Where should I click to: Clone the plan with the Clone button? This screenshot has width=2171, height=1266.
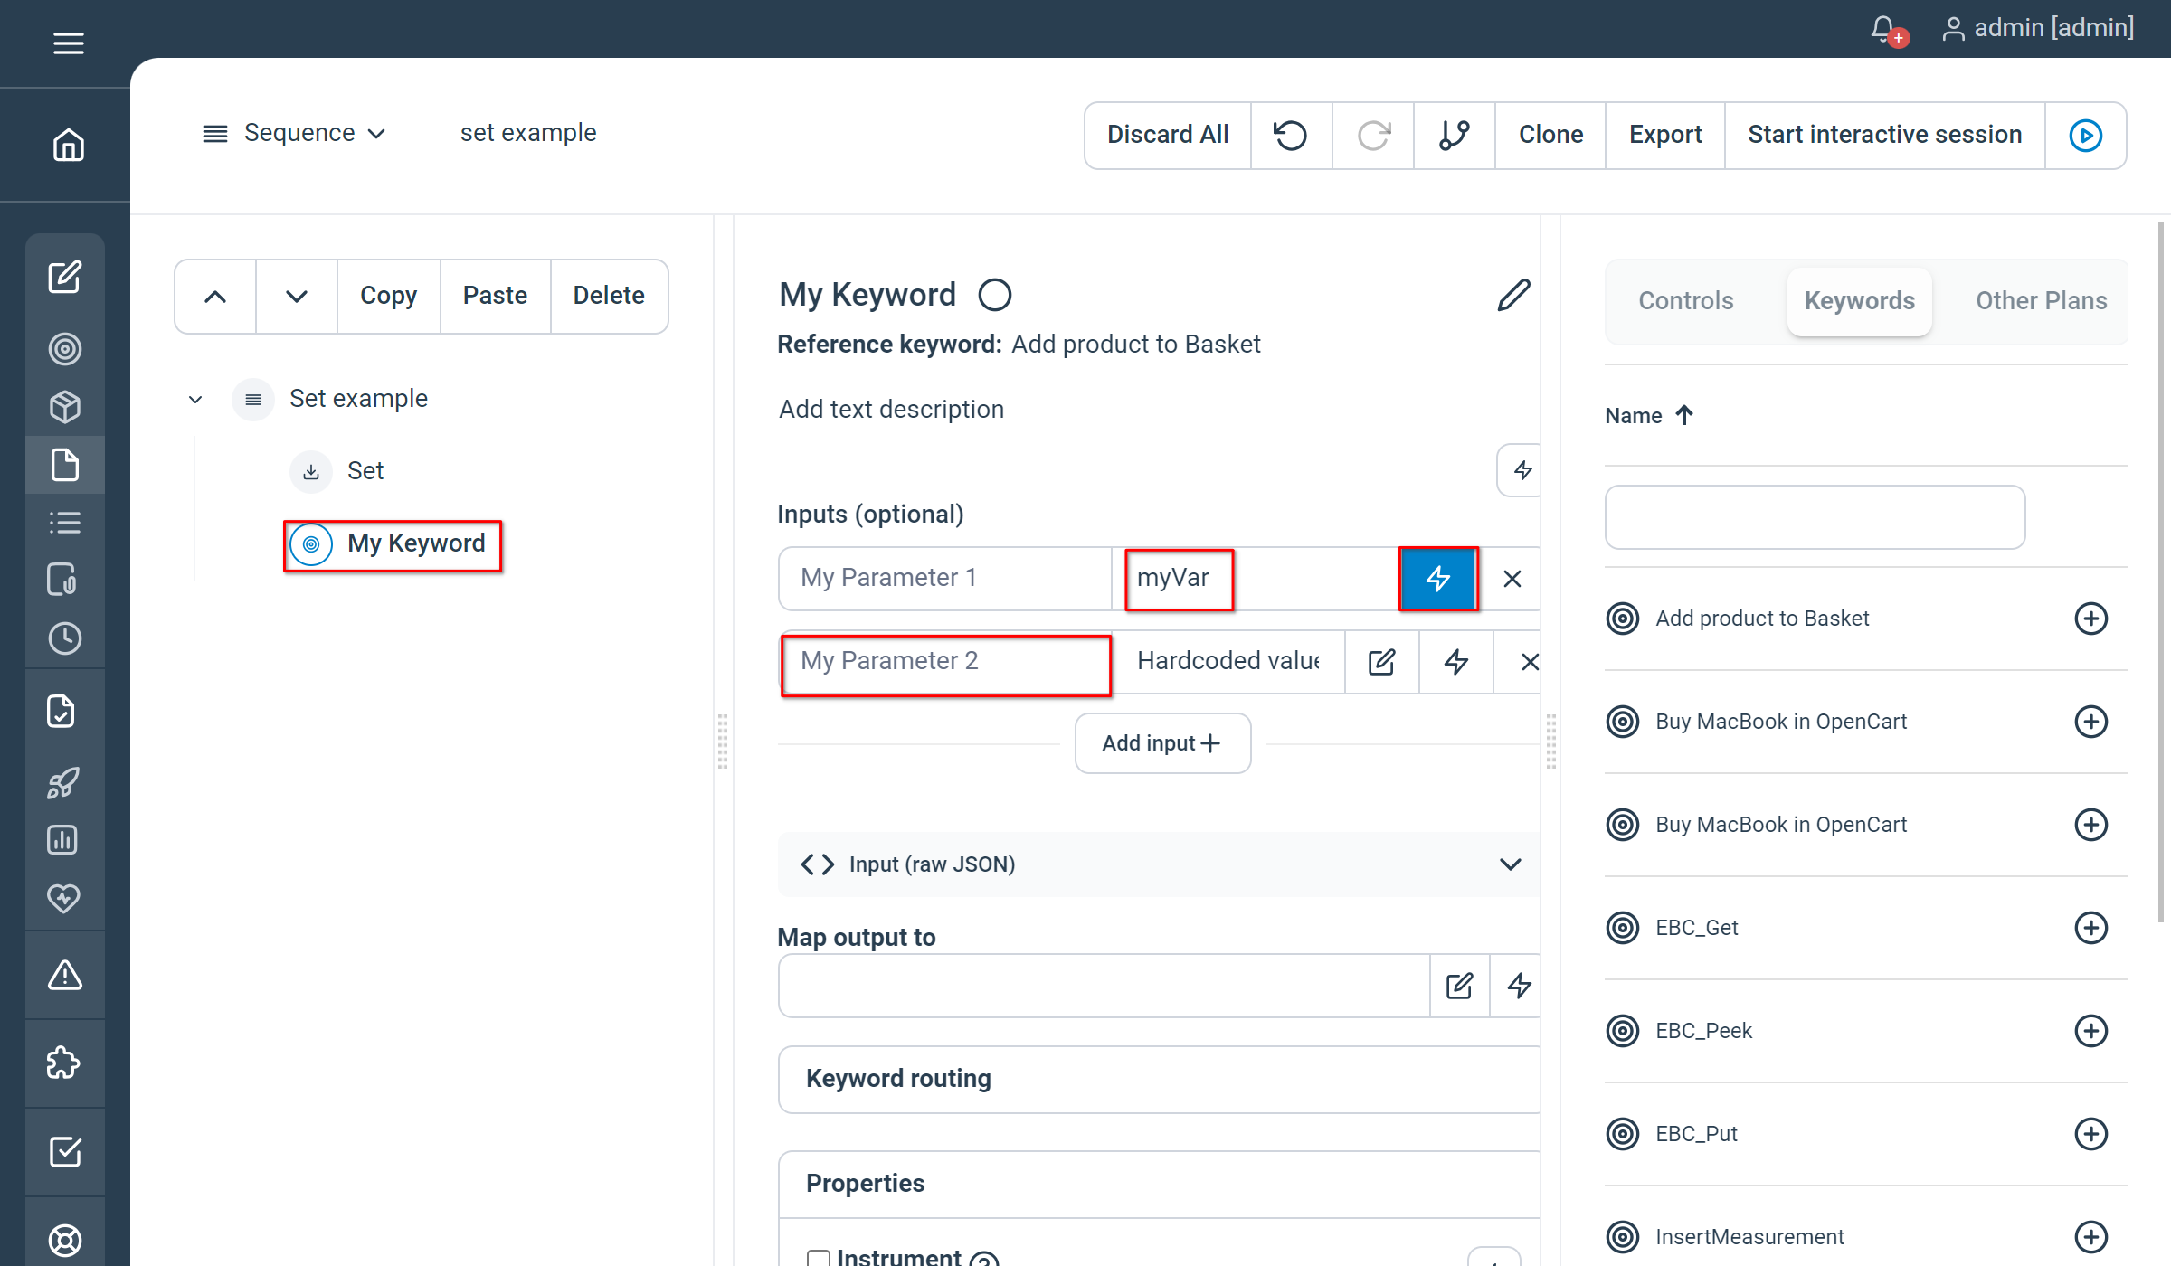point(1550,134)
